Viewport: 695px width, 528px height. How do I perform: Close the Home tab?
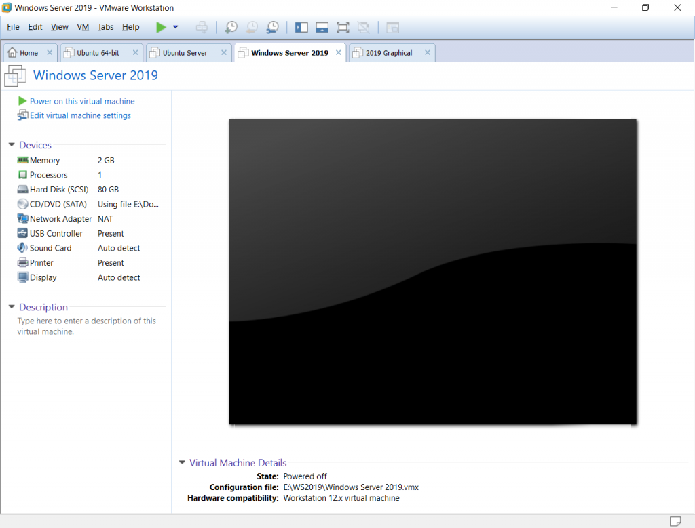(x=50, y=52)
